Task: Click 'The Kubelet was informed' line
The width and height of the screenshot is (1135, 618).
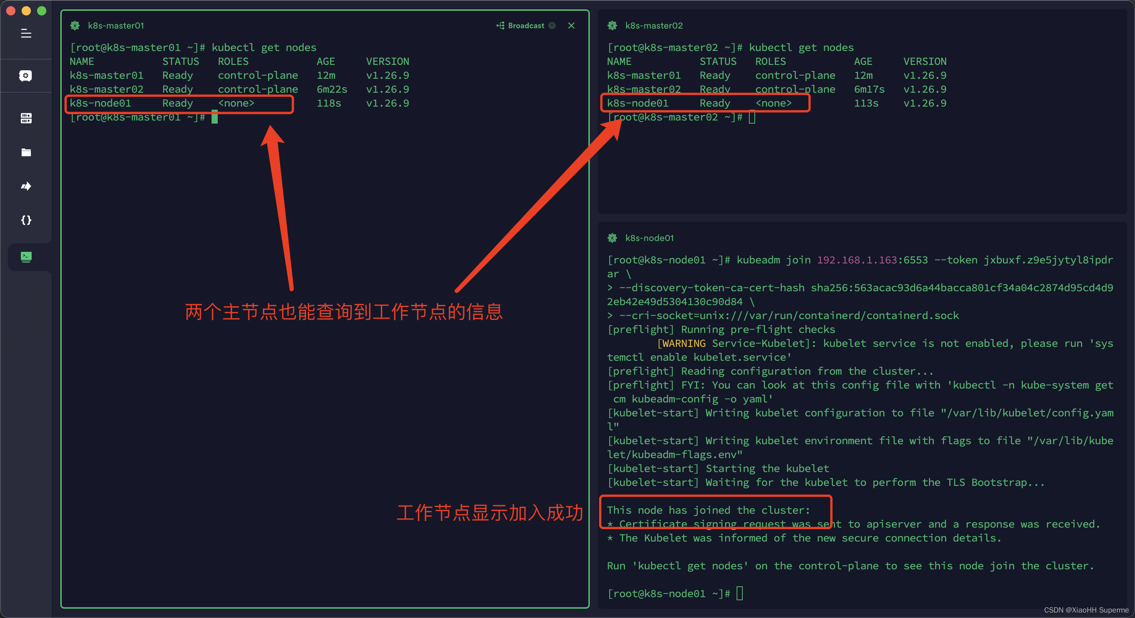Action: pos(804,538)
